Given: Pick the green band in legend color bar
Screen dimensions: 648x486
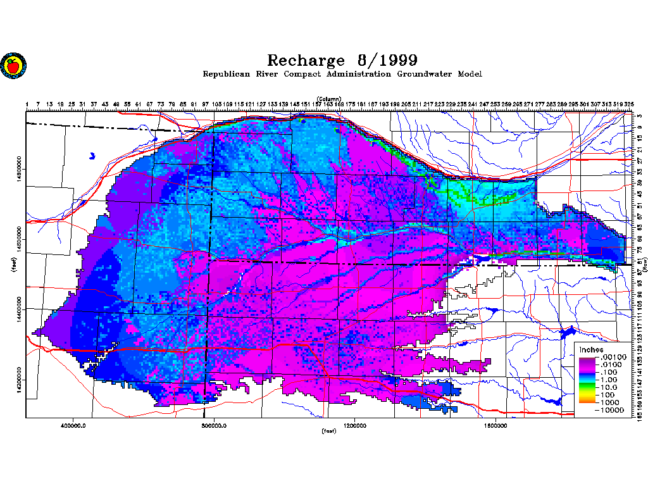Looking at the screenshot, I should (x=586, y=386).
